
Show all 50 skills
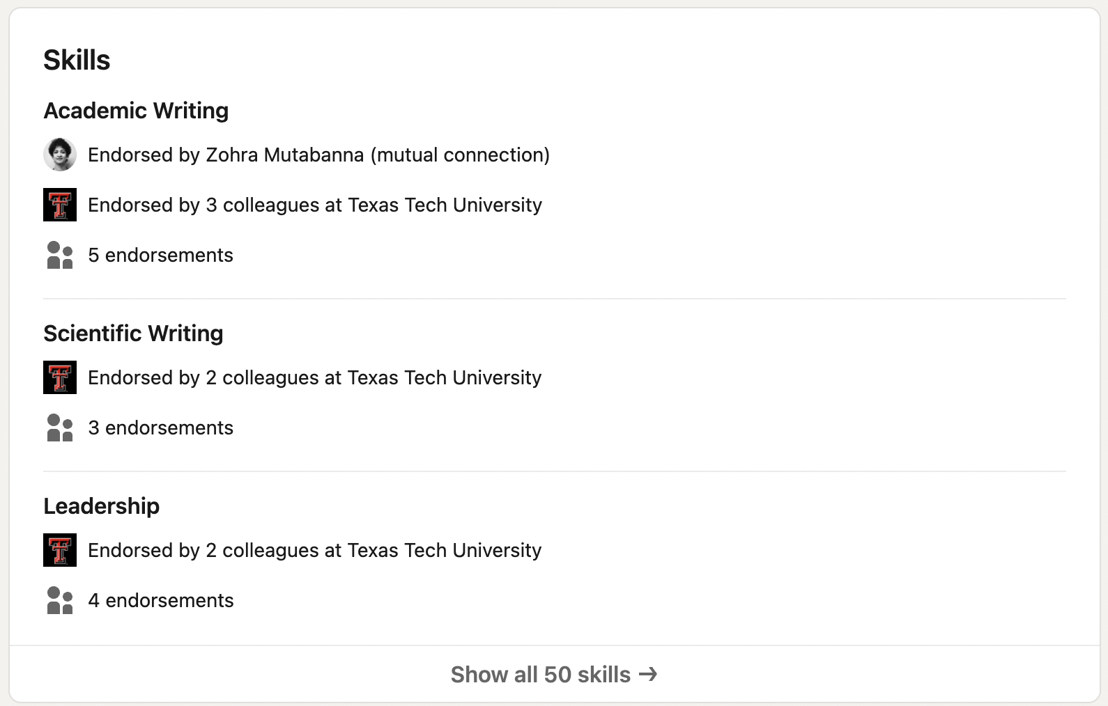point(553,674)
